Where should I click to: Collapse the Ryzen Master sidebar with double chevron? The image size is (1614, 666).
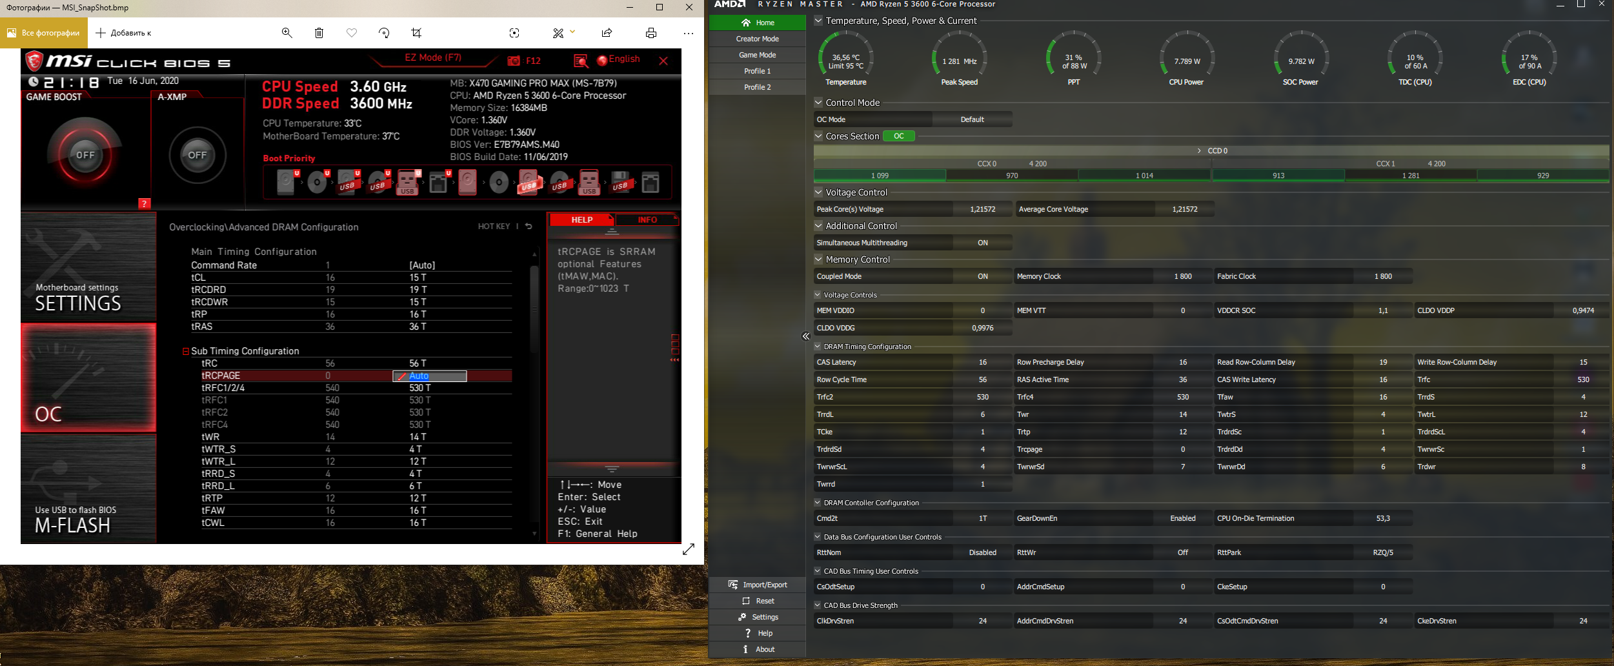click(806, 336)
